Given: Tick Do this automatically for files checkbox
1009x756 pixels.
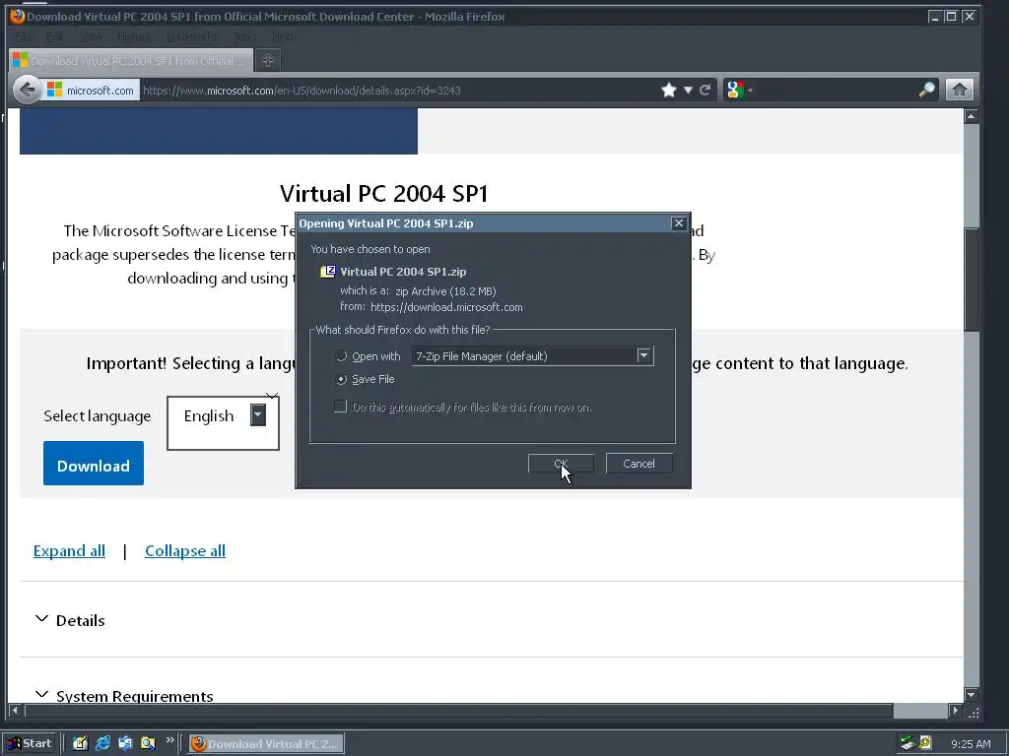Looking at the screenshot, I should (340, 407).
